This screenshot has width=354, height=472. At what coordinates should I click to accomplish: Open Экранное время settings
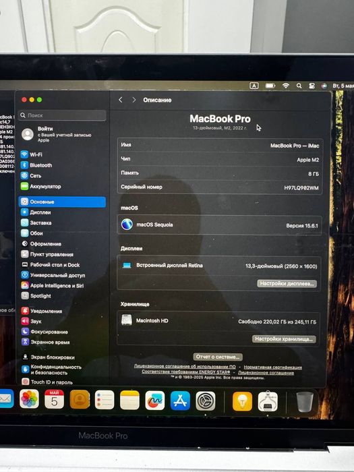coord(50,343)
